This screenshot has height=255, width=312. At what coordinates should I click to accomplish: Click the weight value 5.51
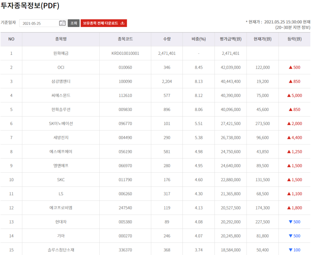(x=199, y=123)
